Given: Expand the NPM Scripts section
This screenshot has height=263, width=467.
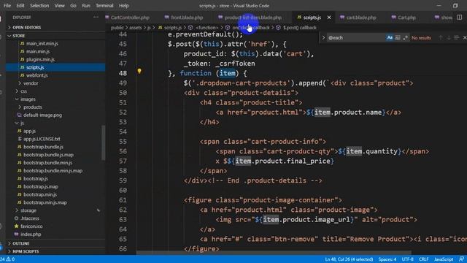Looking at the screenshot, I should tap(55, 251).
